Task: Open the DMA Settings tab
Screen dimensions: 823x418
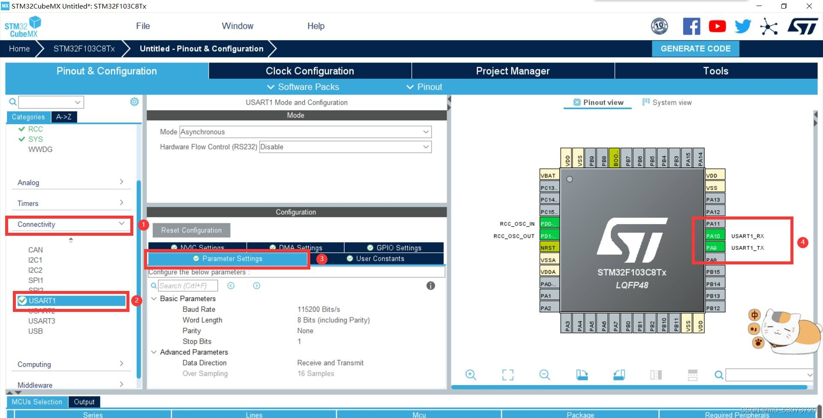Action: point(296,247)
